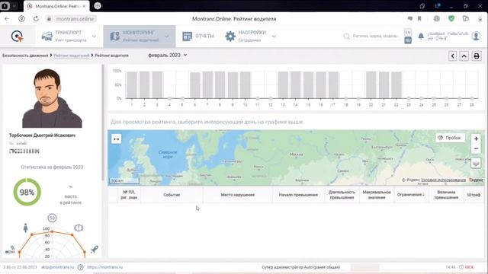The width and height of the screenshot is (488, 274).
Task: Select day 7 bar in the chart
Action: coord(207,84)
